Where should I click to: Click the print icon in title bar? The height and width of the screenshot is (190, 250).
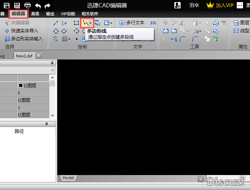click(28, 5)
